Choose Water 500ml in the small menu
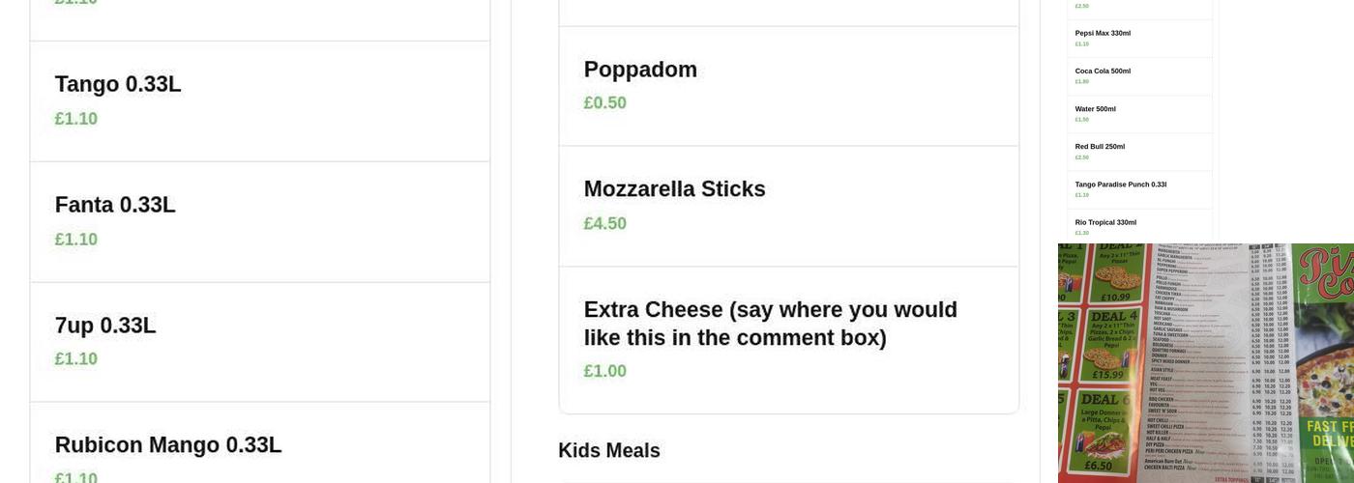Image resolution: width=1354 pixels, height=483 pixels. pos(1139,113)
